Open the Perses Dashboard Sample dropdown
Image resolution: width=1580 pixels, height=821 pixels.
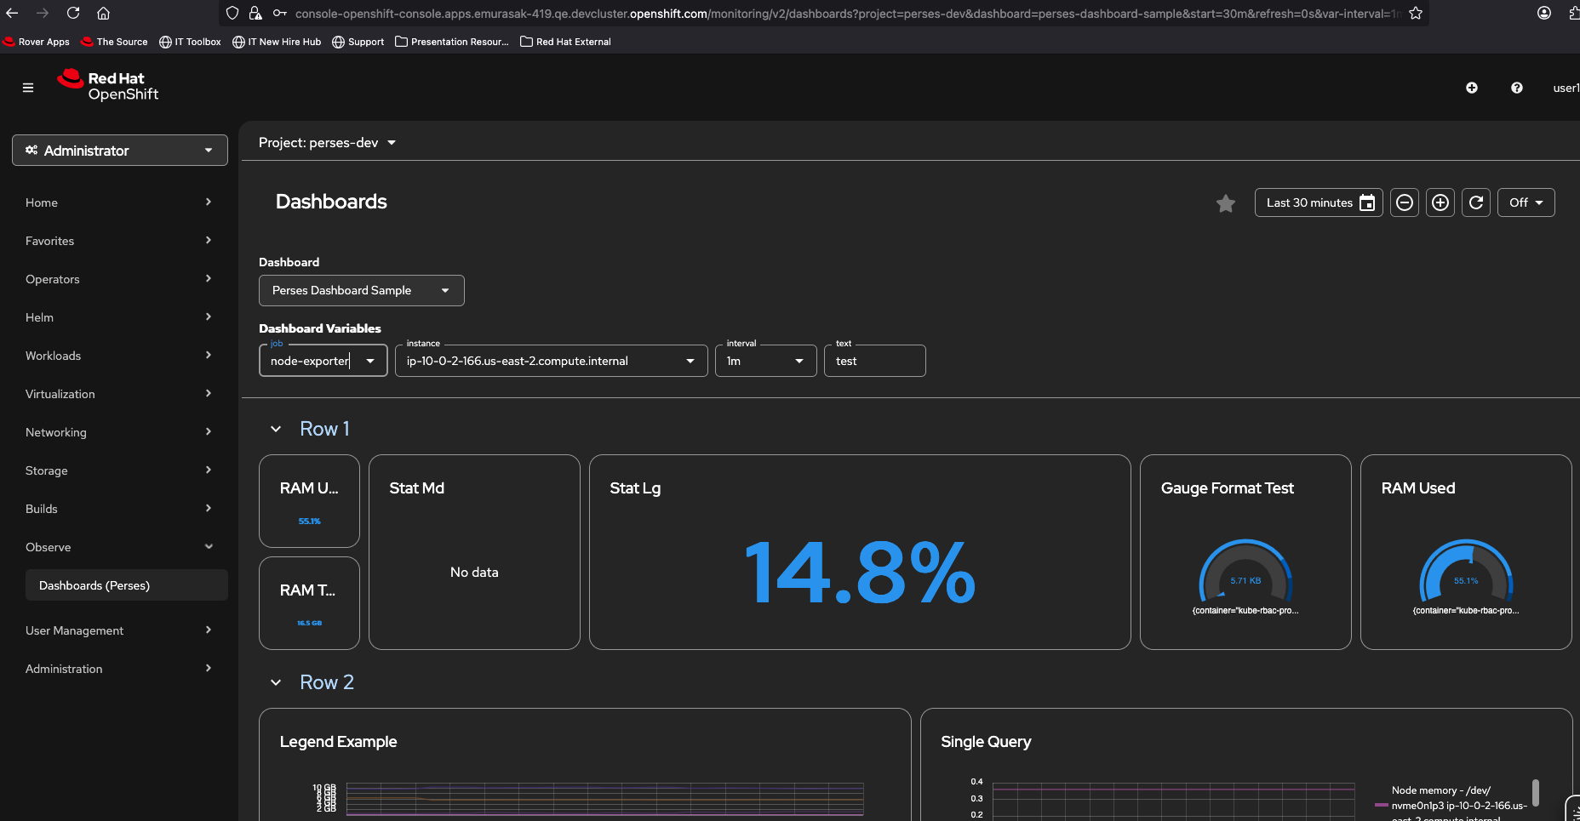coord(361,291)
